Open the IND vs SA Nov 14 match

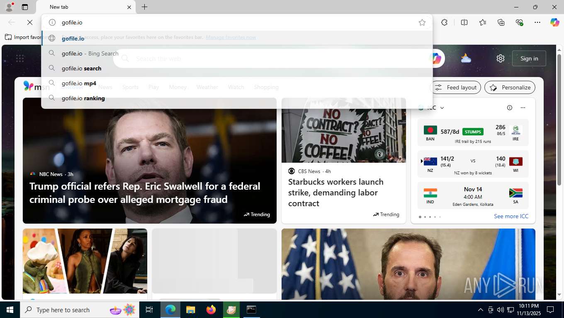pos(473,195)
